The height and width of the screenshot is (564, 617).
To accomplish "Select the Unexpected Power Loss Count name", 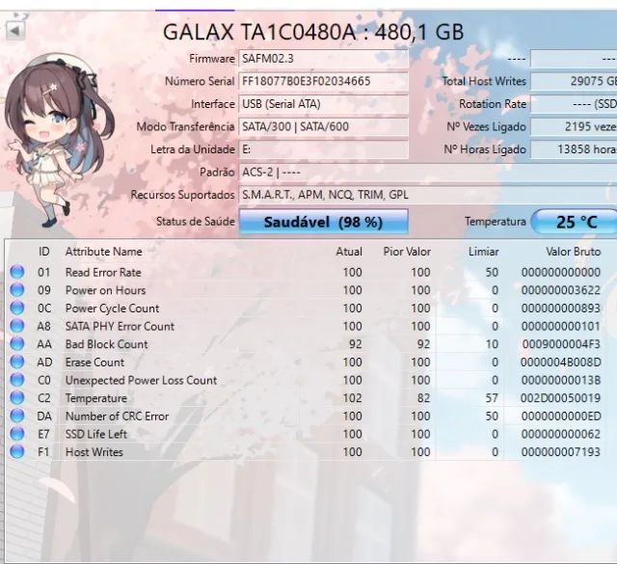I will click(142, 380).
